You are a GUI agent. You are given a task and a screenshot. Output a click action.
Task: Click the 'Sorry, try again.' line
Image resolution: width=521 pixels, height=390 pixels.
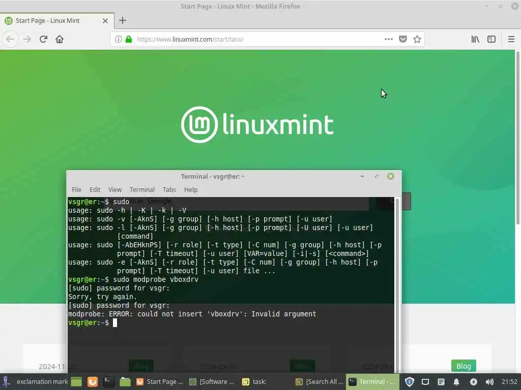[x=102, y=297]
